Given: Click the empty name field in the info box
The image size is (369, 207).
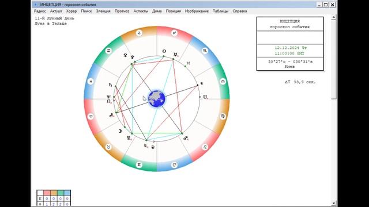Looking at the screenshot, I should [x=290, y=37].
